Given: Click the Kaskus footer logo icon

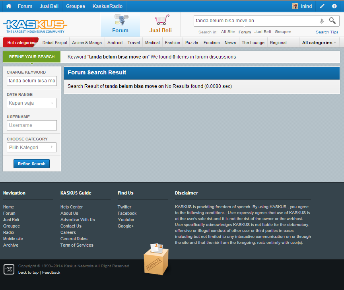Looking at the screenshot, I should (9, 269).
